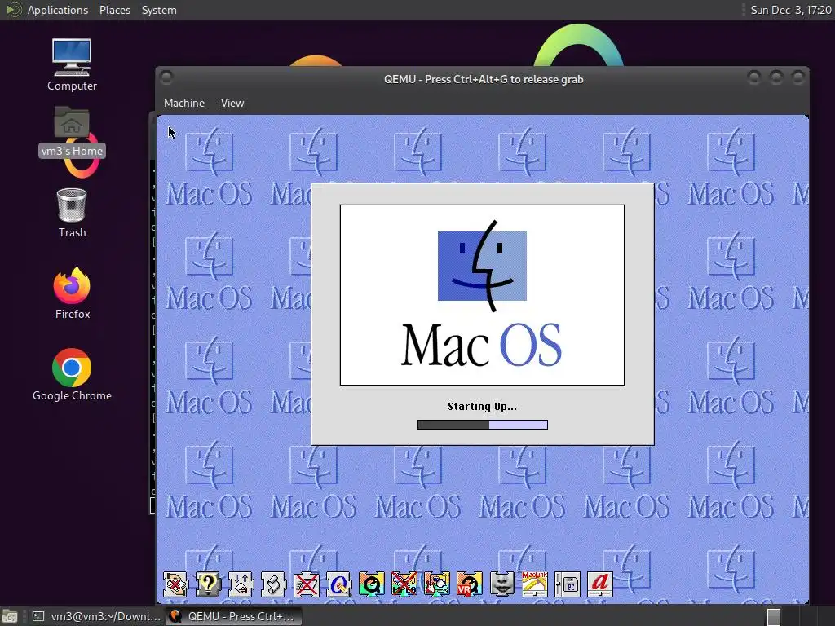Click the Starting Up progress bar
The height and width of the screenshot is (626, 835).
tap(483, 424)
